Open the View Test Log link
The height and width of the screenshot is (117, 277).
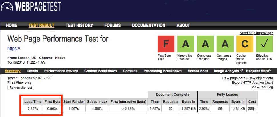point(262,87)
